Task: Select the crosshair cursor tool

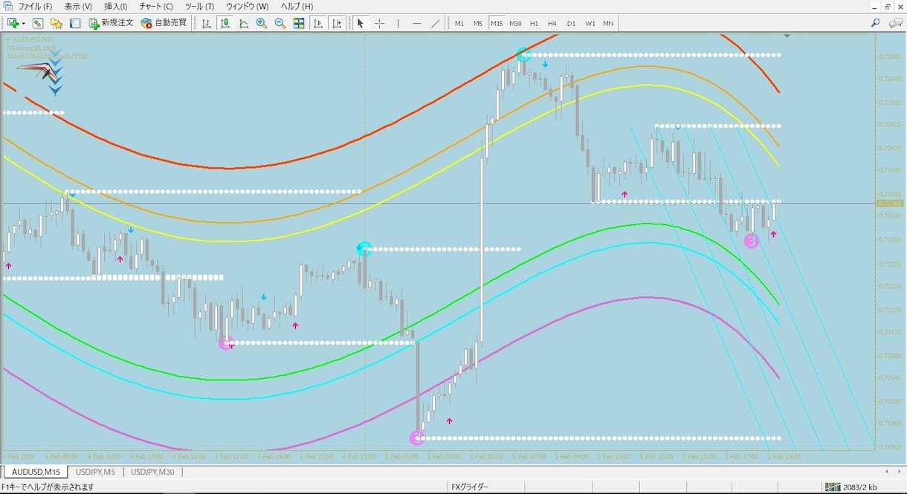Action: 379,23
